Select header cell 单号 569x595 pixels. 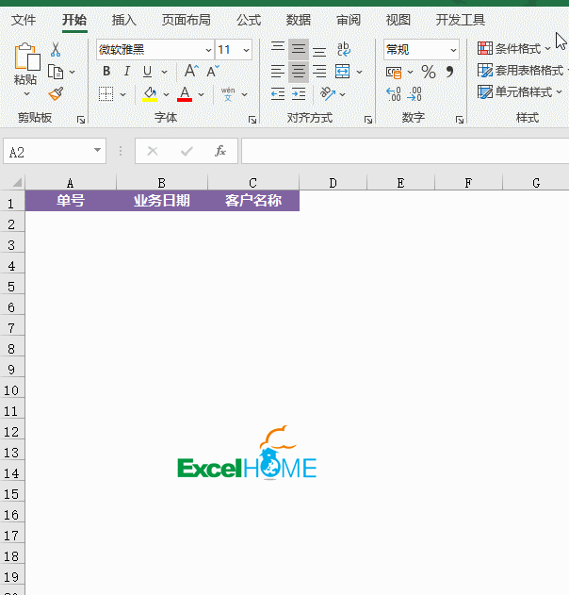coord(71,201)
